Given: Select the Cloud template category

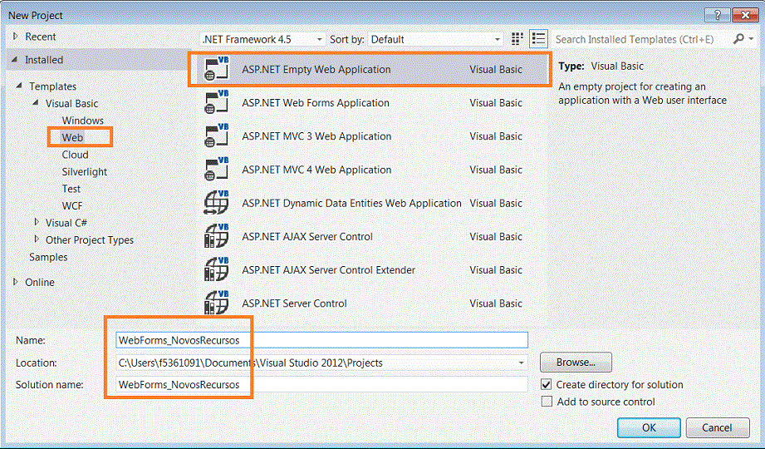Looking at the screenshot, I should tap(75, 155).
